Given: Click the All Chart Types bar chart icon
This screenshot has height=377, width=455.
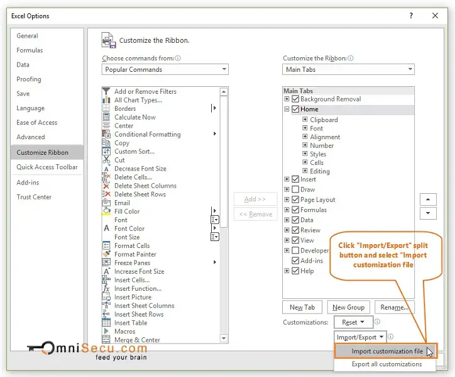Looking at the screenshot, I should click(106, 100).
